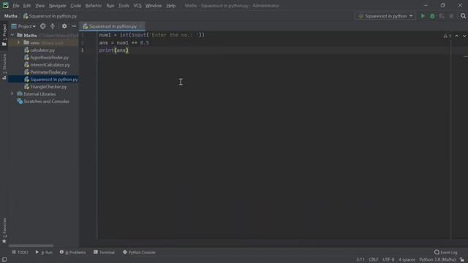Open the Tools menu
Screen dimensions: 468x263
[124, 6]
